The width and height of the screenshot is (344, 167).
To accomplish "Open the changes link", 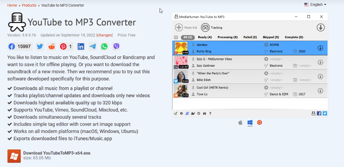I will click(105, 35).
